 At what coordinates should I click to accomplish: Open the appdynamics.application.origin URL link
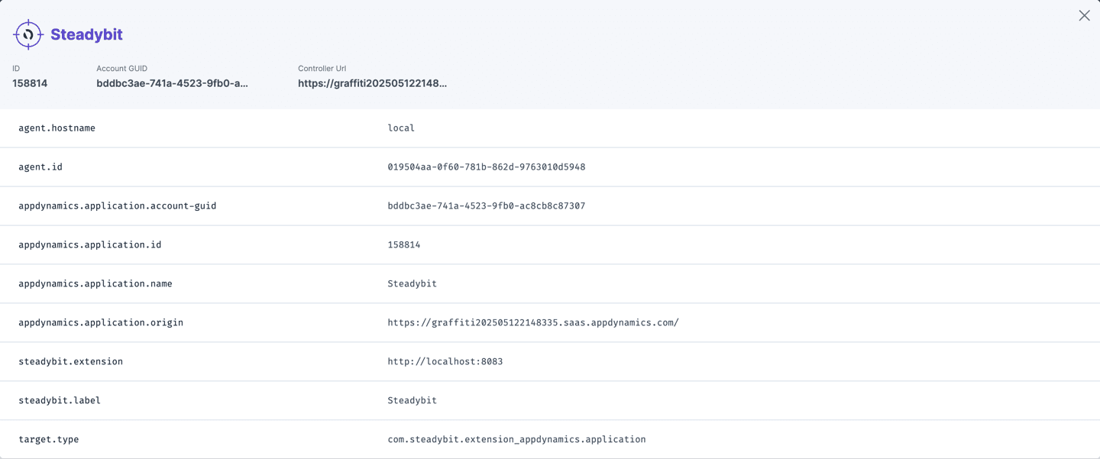click(533, 322)
